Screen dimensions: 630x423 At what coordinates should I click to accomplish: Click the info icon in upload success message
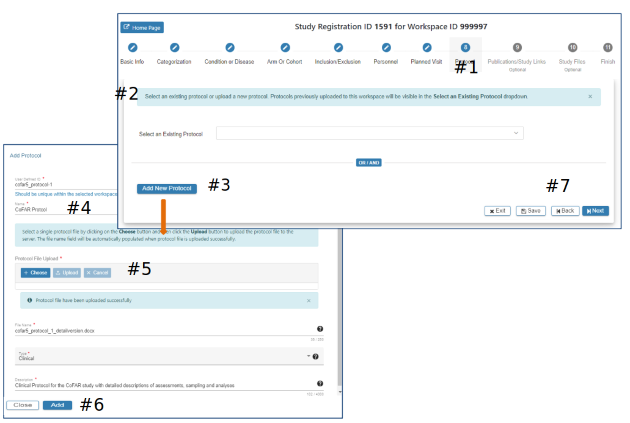(30, 300)
